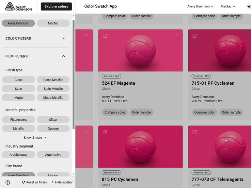Enable the Satin Metallic finish filter
Image resolution: width=251 pixels, height=188 pixels.
pyautogui.click(x=53, y=89)
